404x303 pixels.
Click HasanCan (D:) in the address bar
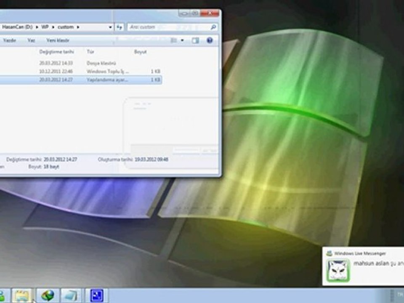17,27
